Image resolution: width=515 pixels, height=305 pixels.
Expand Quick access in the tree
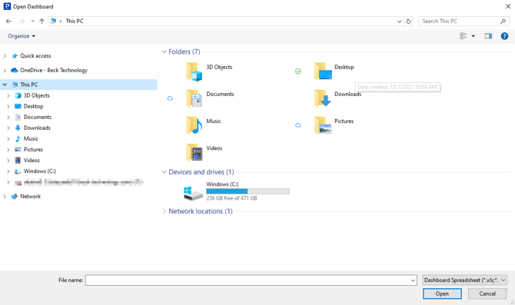click(x=5, y=56)
